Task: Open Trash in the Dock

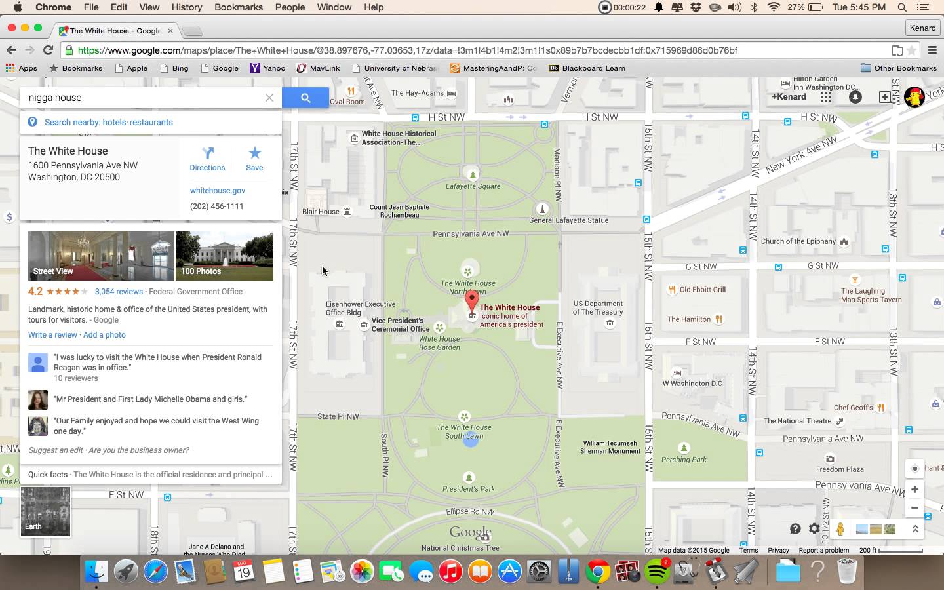Action: click(x=848, y=572)
